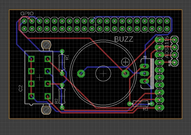Select the ADS1115 silkscreen label
This screenshot has width=191, height=135.
point(167,47)
